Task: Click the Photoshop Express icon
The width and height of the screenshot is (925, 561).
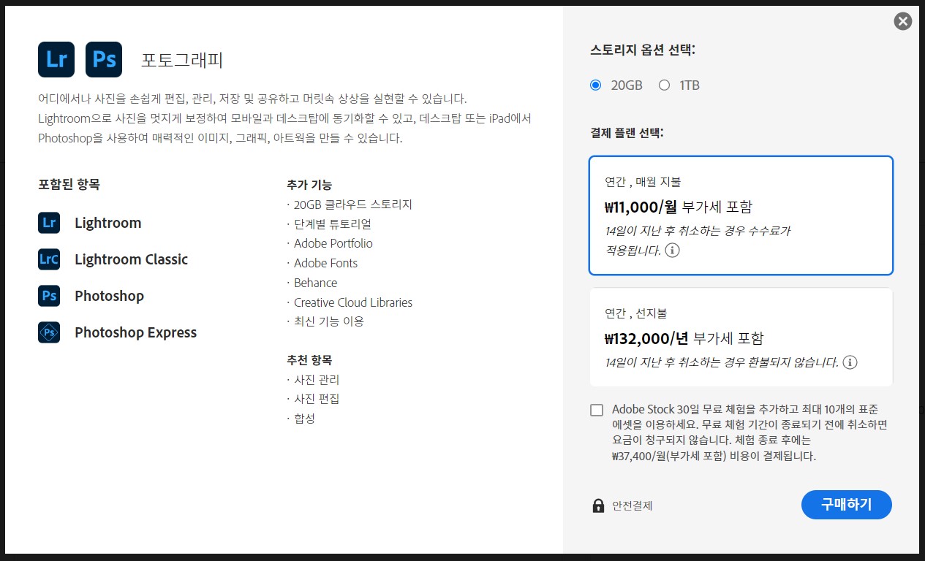Action: (49, 332)
